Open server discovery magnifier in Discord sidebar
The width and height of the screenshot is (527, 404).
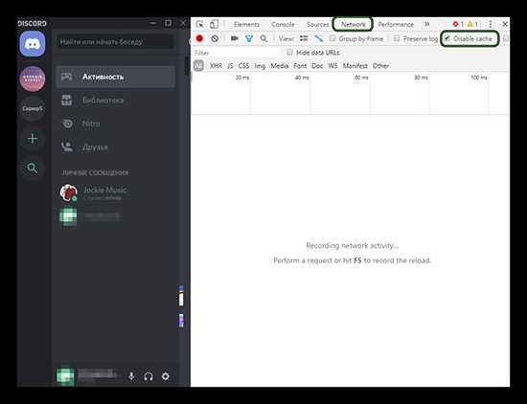click(x=33, y=168)
